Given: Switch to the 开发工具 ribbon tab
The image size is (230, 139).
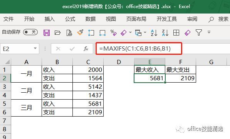Looking at the screenshot, I should pos(167,19).
